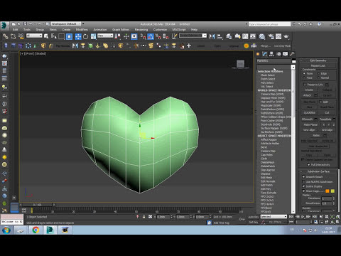Open the Tools menu

[27, 30]
